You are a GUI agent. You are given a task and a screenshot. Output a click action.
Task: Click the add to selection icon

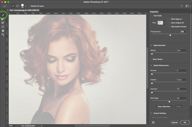pyautogui.click(x=13, y=6)
